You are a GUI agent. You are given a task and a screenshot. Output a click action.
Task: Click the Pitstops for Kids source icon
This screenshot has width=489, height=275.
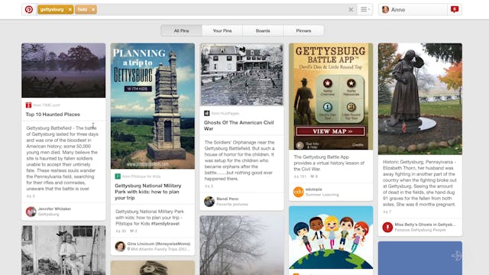pyautogui.click(x=118, y=176)
